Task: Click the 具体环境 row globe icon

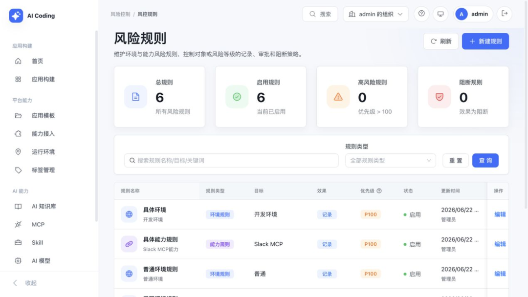Action: pyautogui.click(x=129, y=214)
